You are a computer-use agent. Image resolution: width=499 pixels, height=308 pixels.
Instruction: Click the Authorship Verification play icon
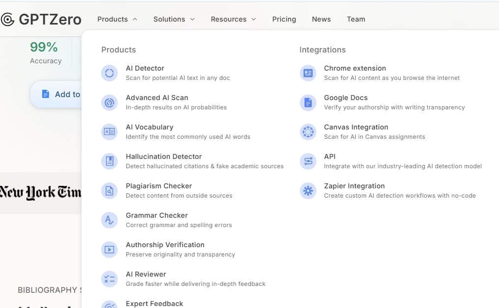click(x=109, y=250)
